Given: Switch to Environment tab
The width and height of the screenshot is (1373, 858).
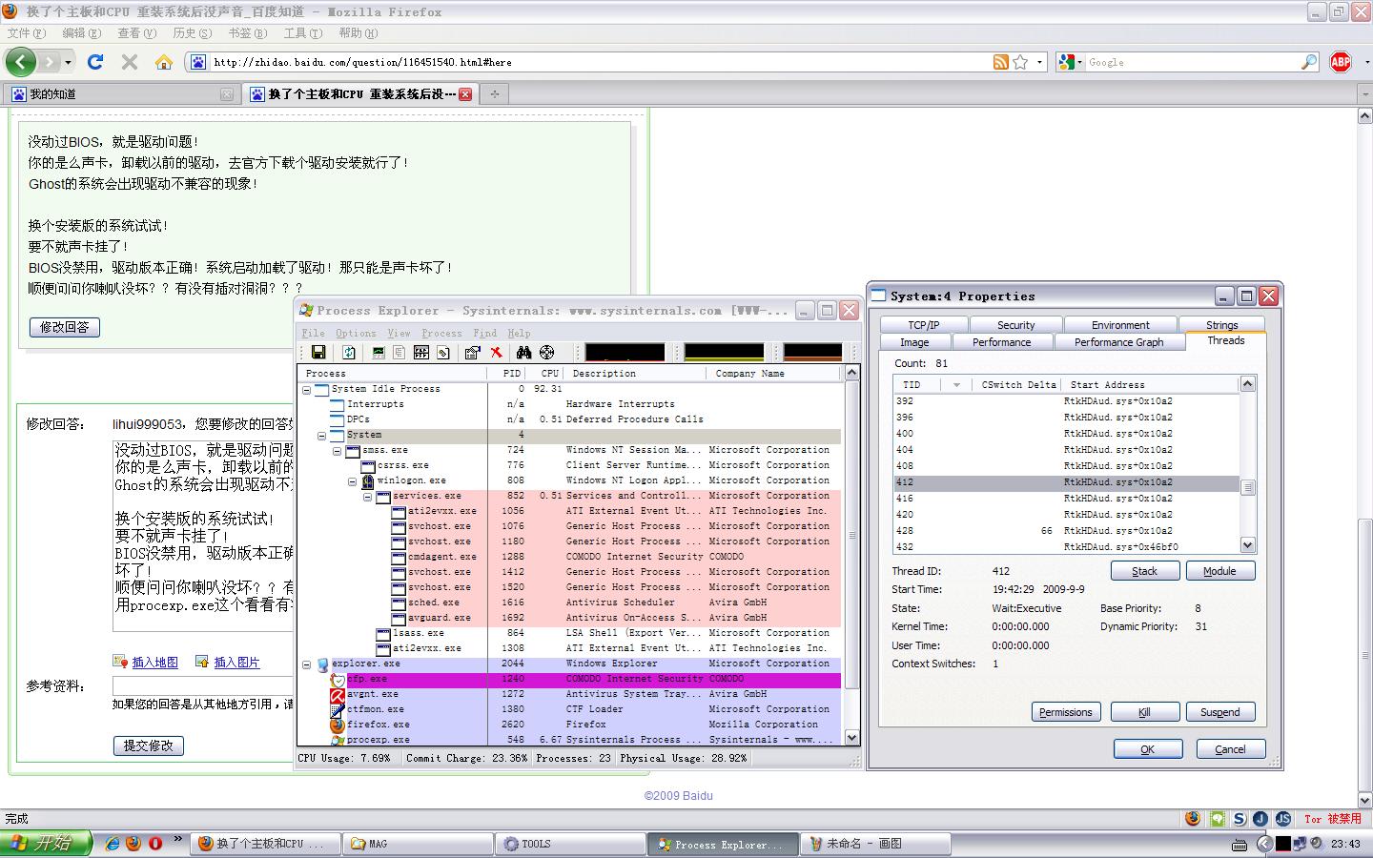Looking at the screenshot, I should pos(1120,325).
